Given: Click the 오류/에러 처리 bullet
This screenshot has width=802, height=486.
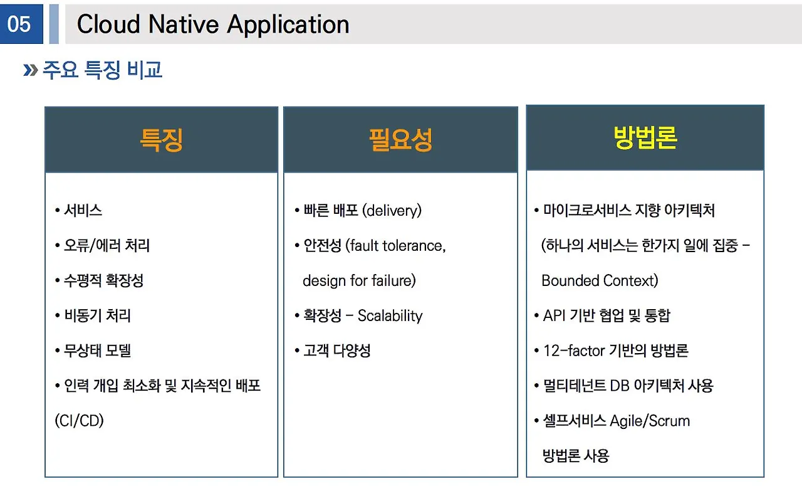Looking at the screenshot, I should click(x=102, y=245).
